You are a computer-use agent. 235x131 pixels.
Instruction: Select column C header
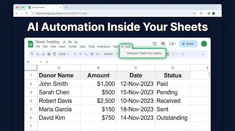(136, 68)
